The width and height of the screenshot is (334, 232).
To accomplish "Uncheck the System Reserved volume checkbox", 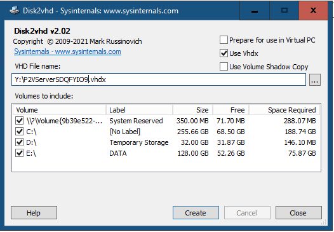I will point(20,121).
